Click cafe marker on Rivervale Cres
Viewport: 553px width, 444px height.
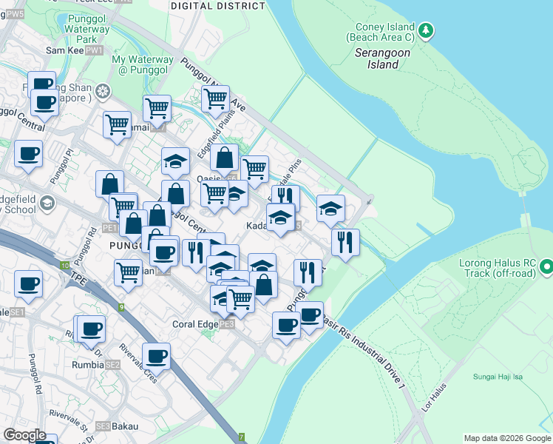click(x=156, y=358)
